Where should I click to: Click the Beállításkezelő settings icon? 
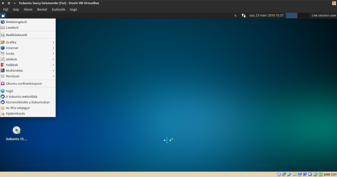[x=3, y=35]
